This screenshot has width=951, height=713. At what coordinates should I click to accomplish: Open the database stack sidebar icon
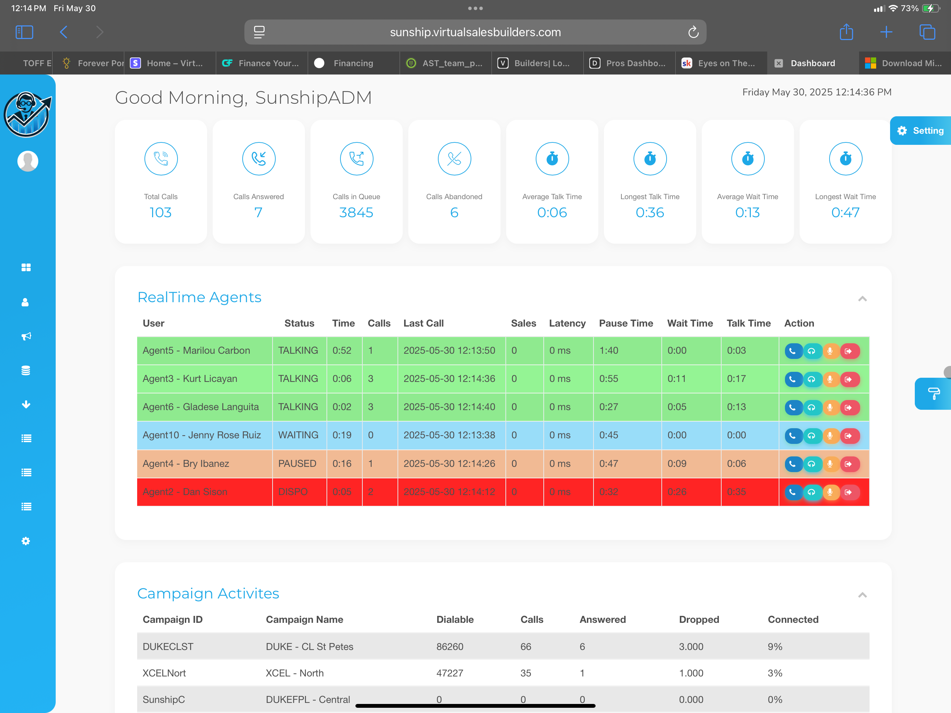(26, 370)
